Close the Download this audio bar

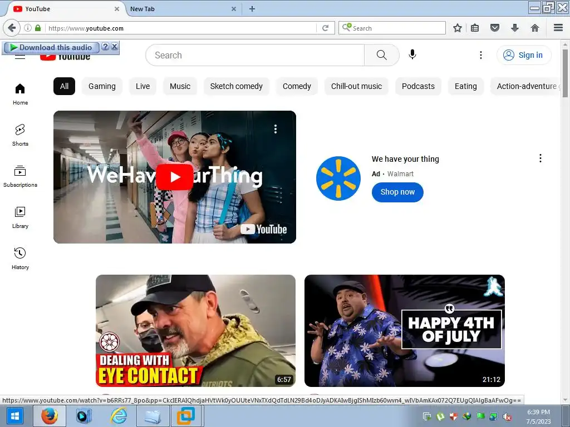pos(114,47)
